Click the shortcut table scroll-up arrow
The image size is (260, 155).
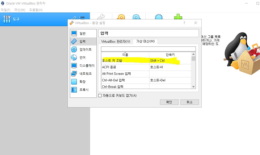point(193,54)
